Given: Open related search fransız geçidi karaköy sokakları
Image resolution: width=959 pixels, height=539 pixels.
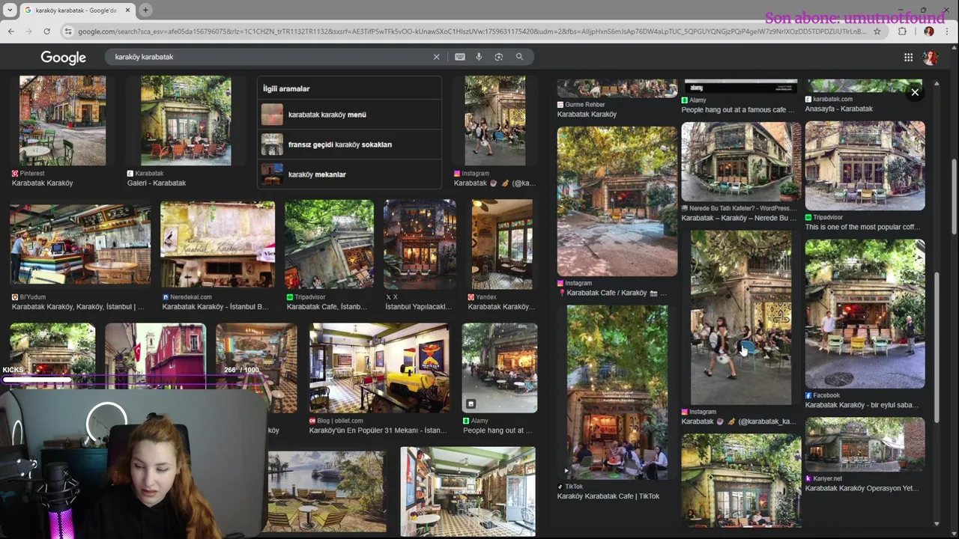Looking at the screenshot, I should (349, 144).
